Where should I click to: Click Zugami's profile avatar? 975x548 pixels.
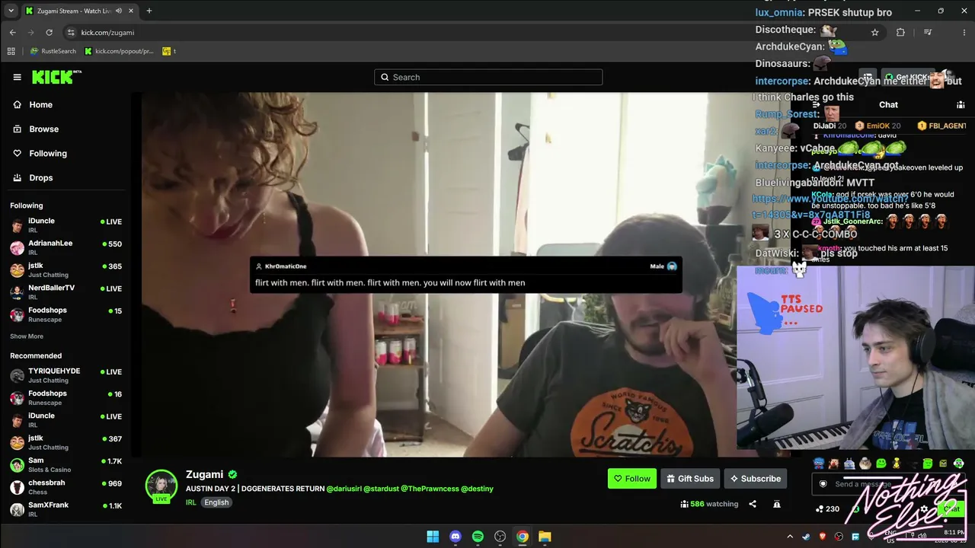[161, 486]
